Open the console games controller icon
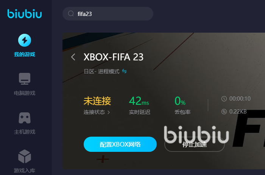The height and width of the screenshot is (175, 265). (25, 118)
